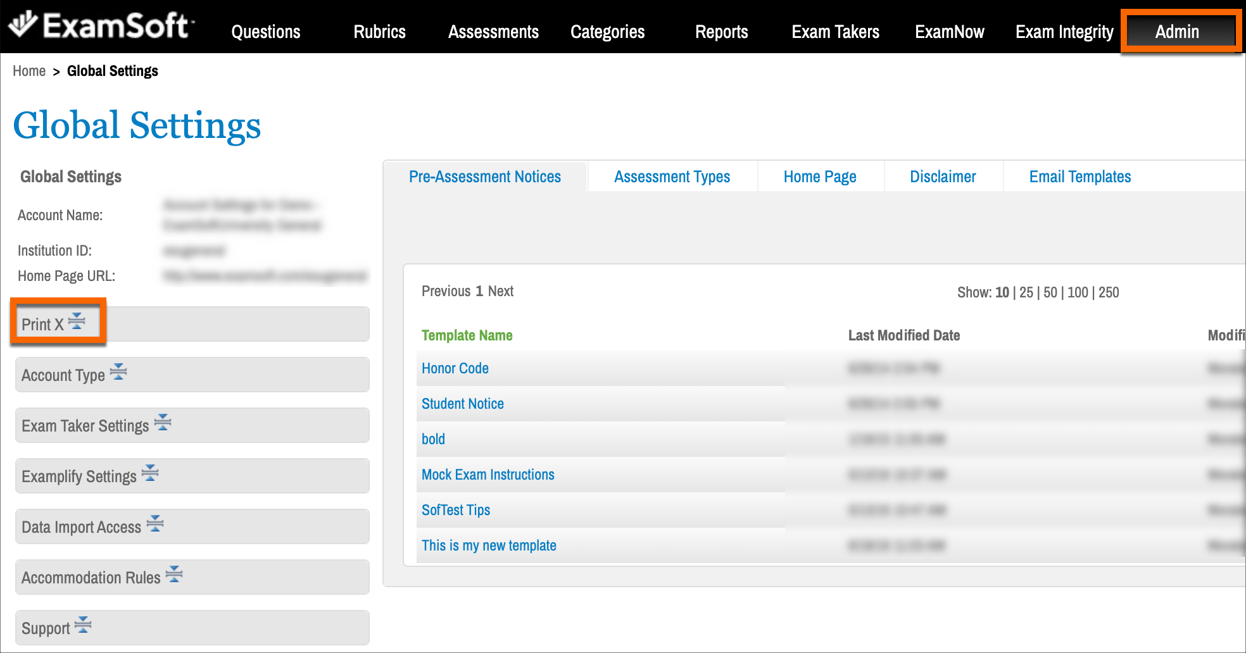This screenshot has height=653, width=1246.
Task: Switch to the Home Page tab
Action: tap(820, 177)
